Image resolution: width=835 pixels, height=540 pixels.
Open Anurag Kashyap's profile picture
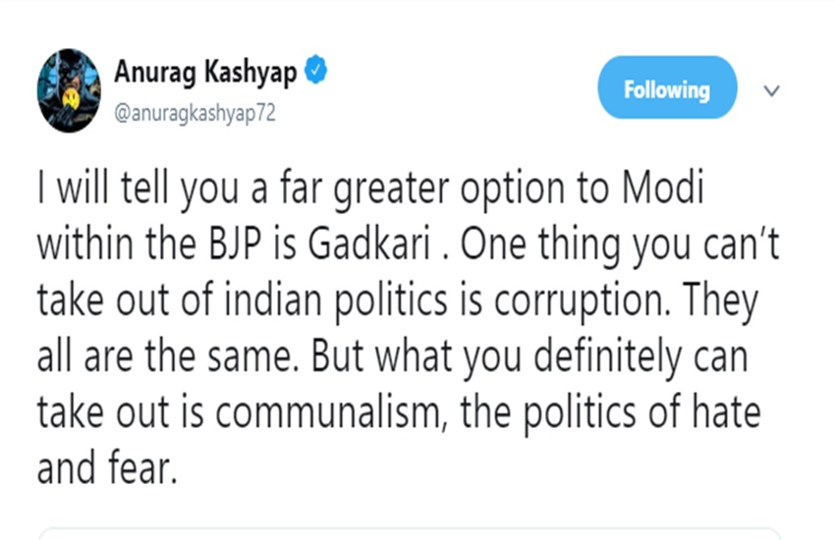[x=69, y=89]
